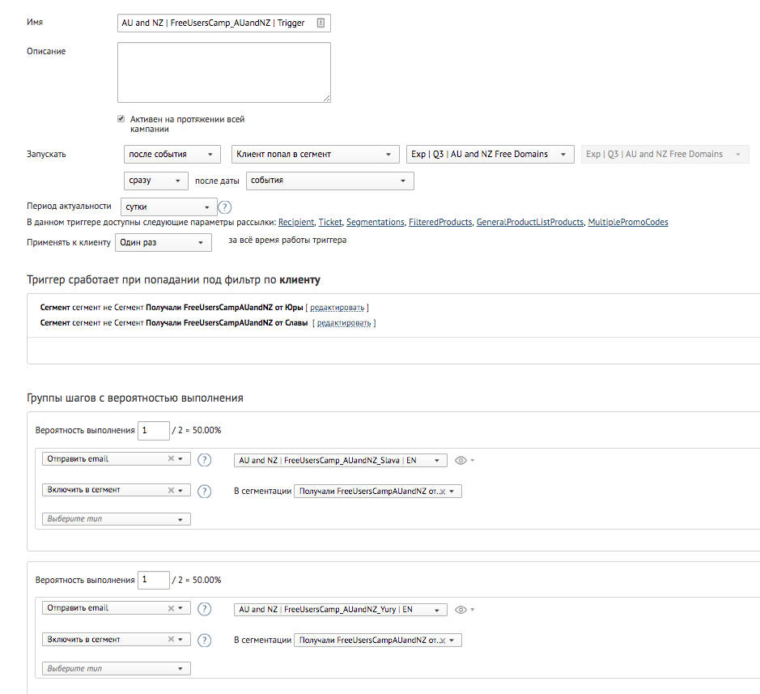
Task: Open the Recipient parameter link
Action: point(295,222)
